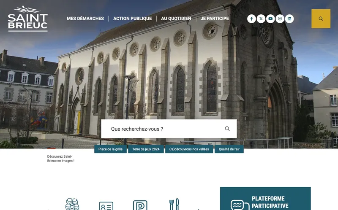The image size is (338, 210).
Task: Click the yellow search button in header
Action: pos(321,19)
